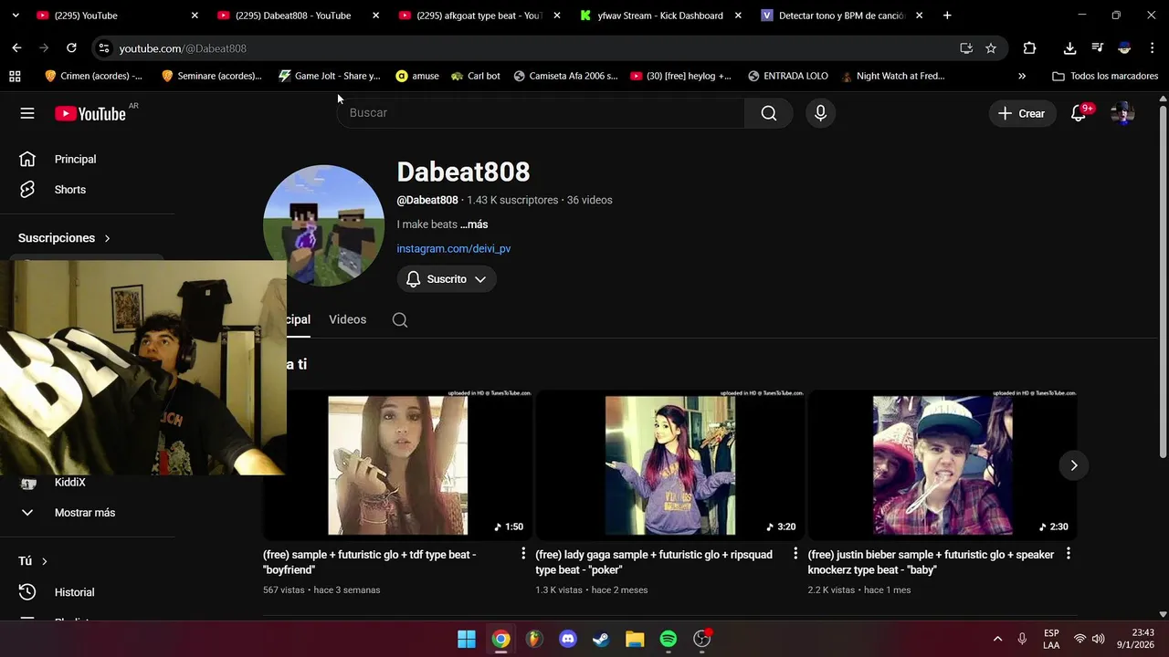Open the "Carl bot" bookmark
The image size is (1169, 657).
[475, 76]
